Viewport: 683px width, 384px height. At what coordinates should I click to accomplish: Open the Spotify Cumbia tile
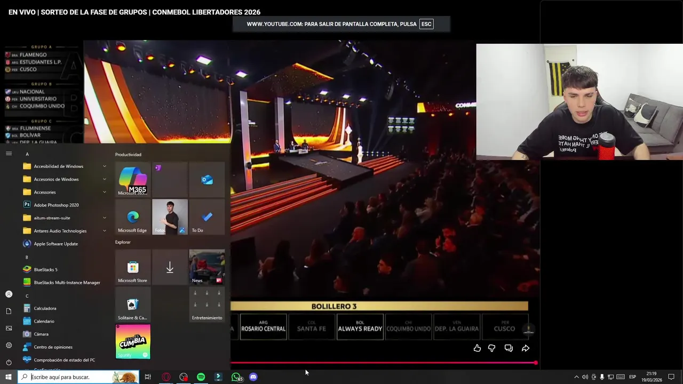(x=133, y=342)
